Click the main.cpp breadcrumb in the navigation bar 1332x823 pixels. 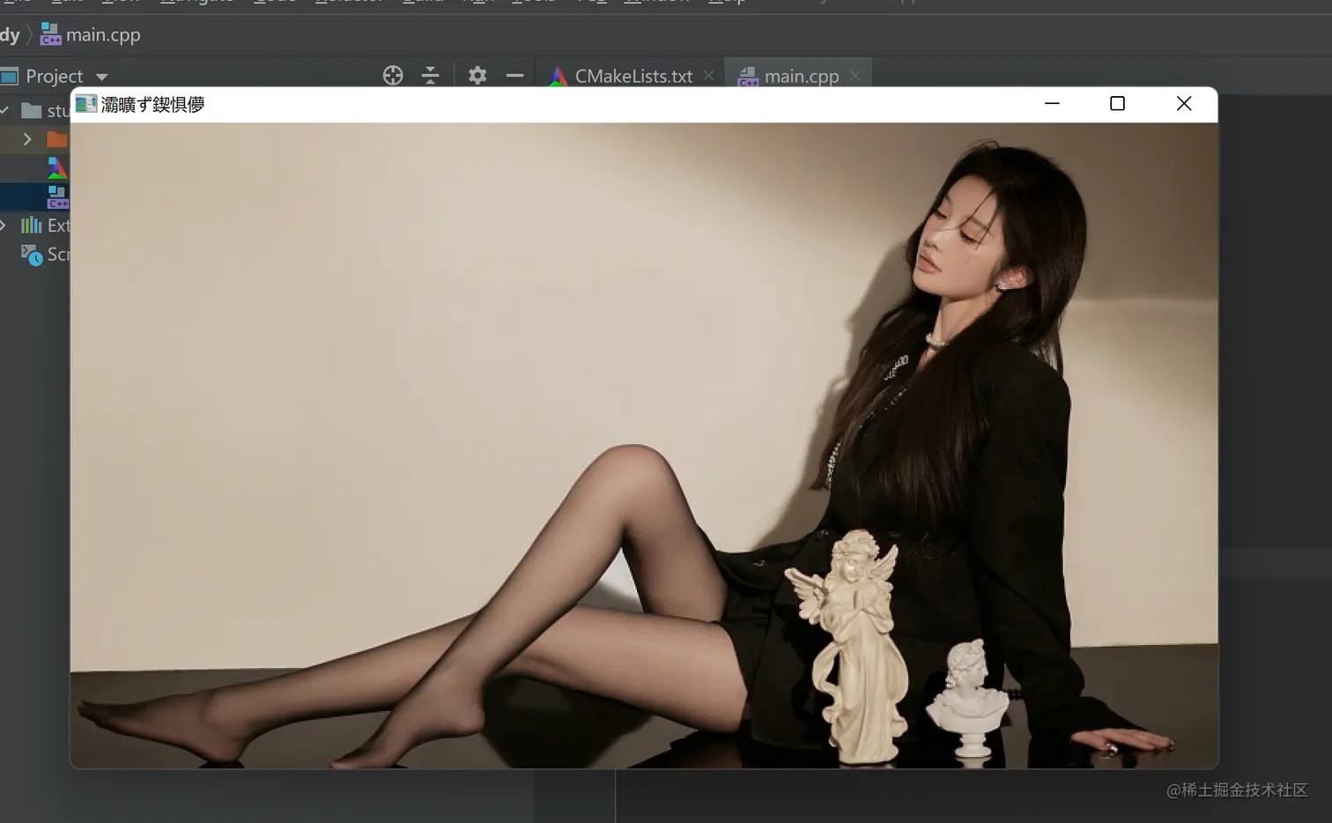pyautogui.click(x=91, y=35)
